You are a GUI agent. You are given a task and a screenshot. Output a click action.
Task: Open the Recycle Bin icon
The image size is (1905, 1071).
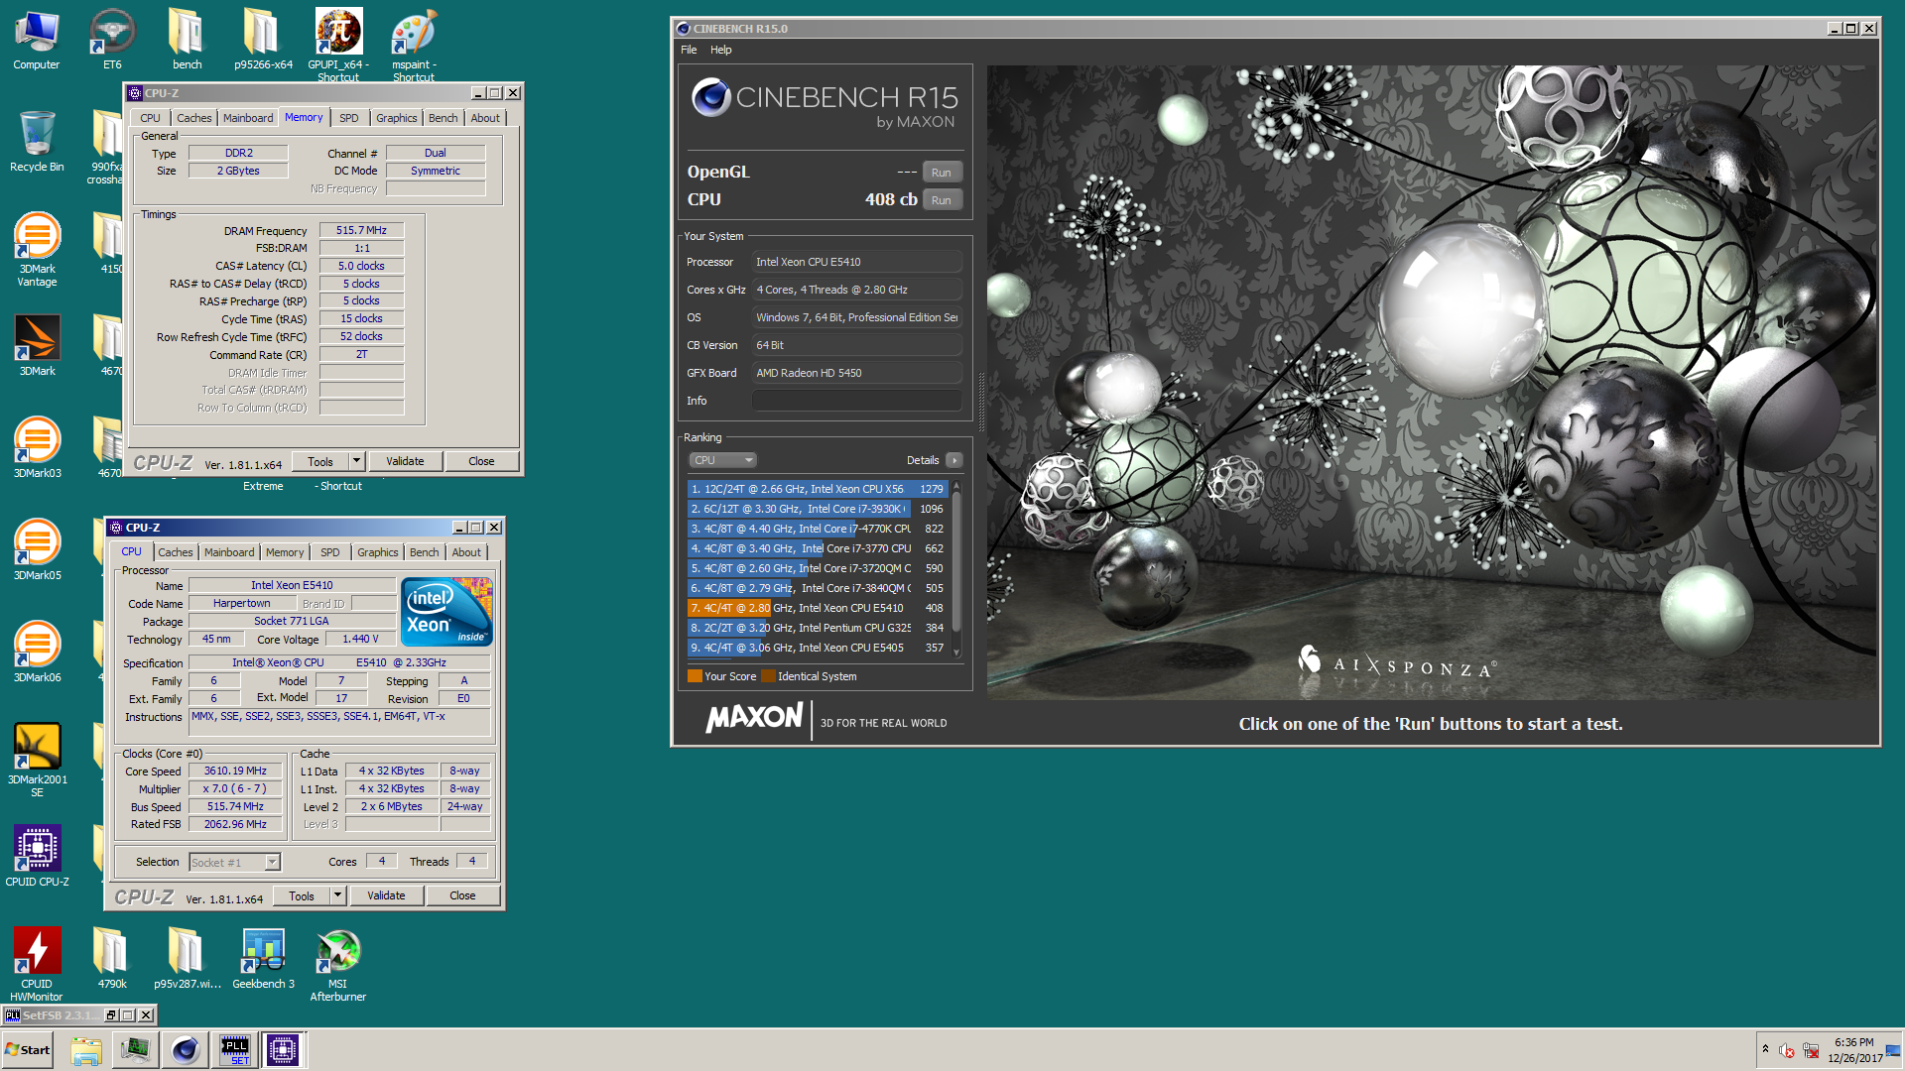37,141
